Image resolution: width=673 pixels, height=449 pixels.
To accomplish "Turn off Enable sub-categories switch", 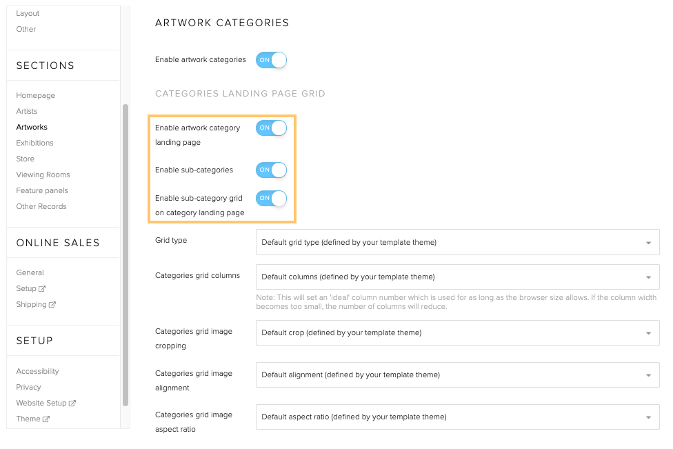I will pyautogui.click(x=271, y=170).
